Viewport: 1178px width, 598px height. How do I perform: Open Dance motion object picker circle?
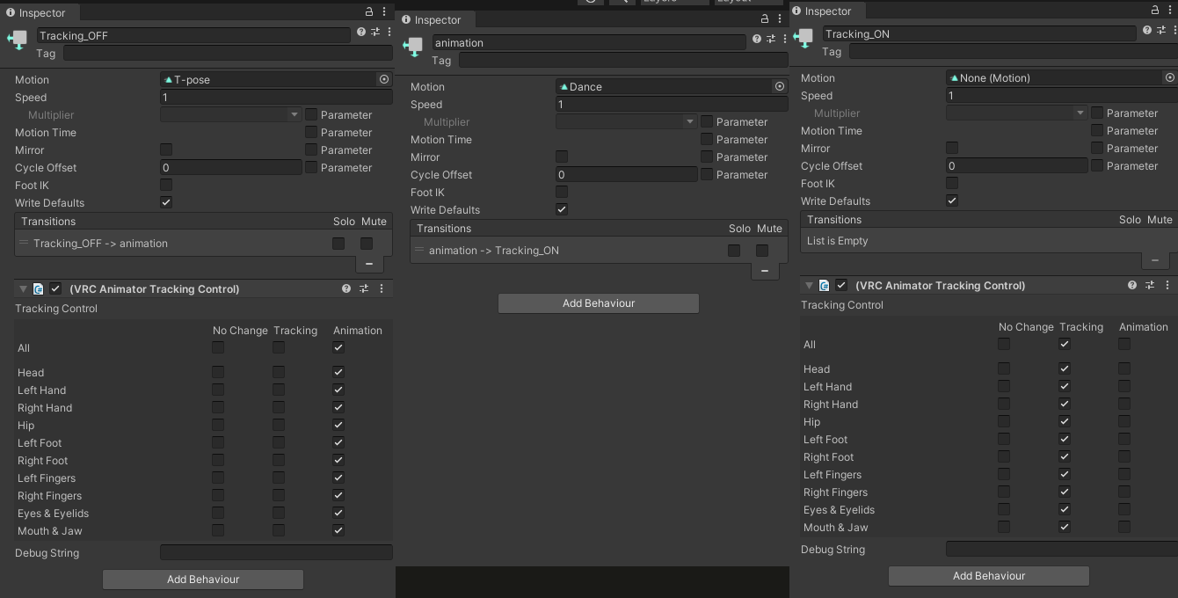coord(780,86)
